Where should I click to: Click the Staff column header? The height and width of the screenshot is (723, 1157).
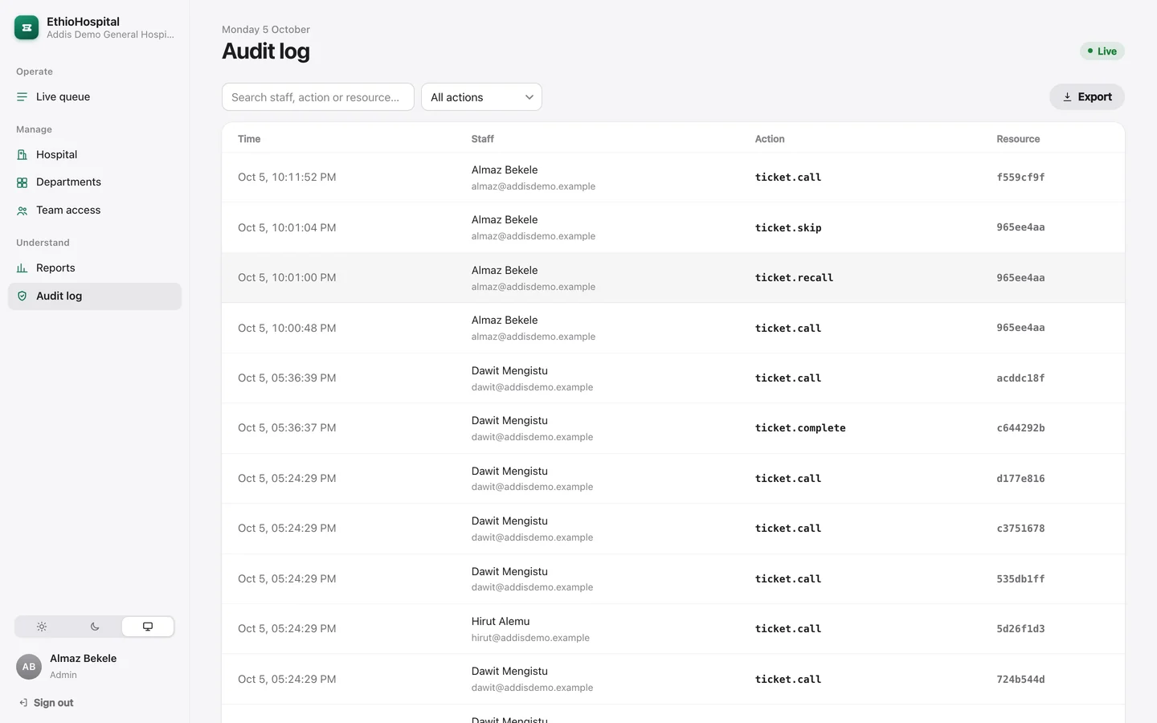click(x=483, y=139)
